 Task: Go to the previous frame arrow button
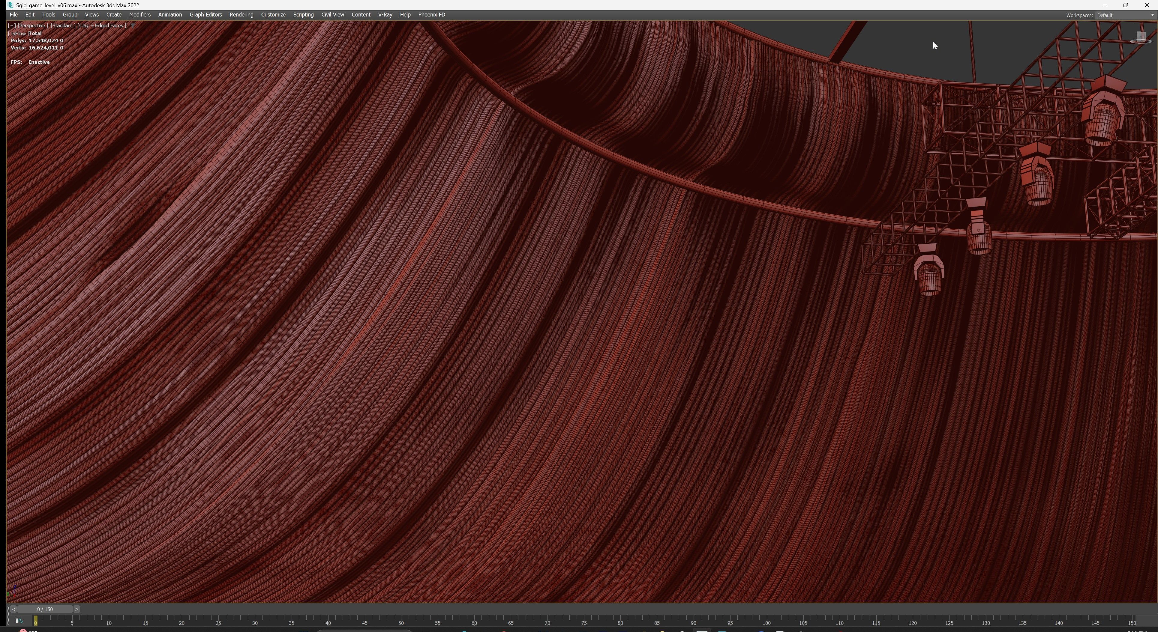(x=13, y=609)
